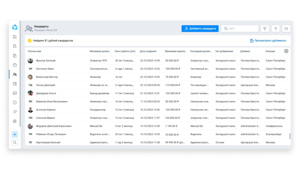This screenshot has width=300, height=172.
Task: Sort by the Тип добавления column header
Action: 224,51
